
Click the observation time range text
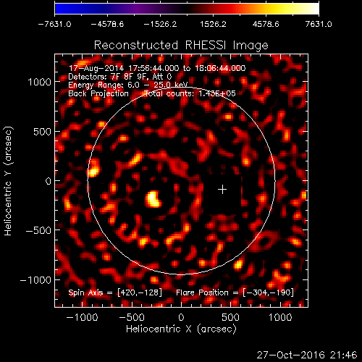click(x=157, y=68)
